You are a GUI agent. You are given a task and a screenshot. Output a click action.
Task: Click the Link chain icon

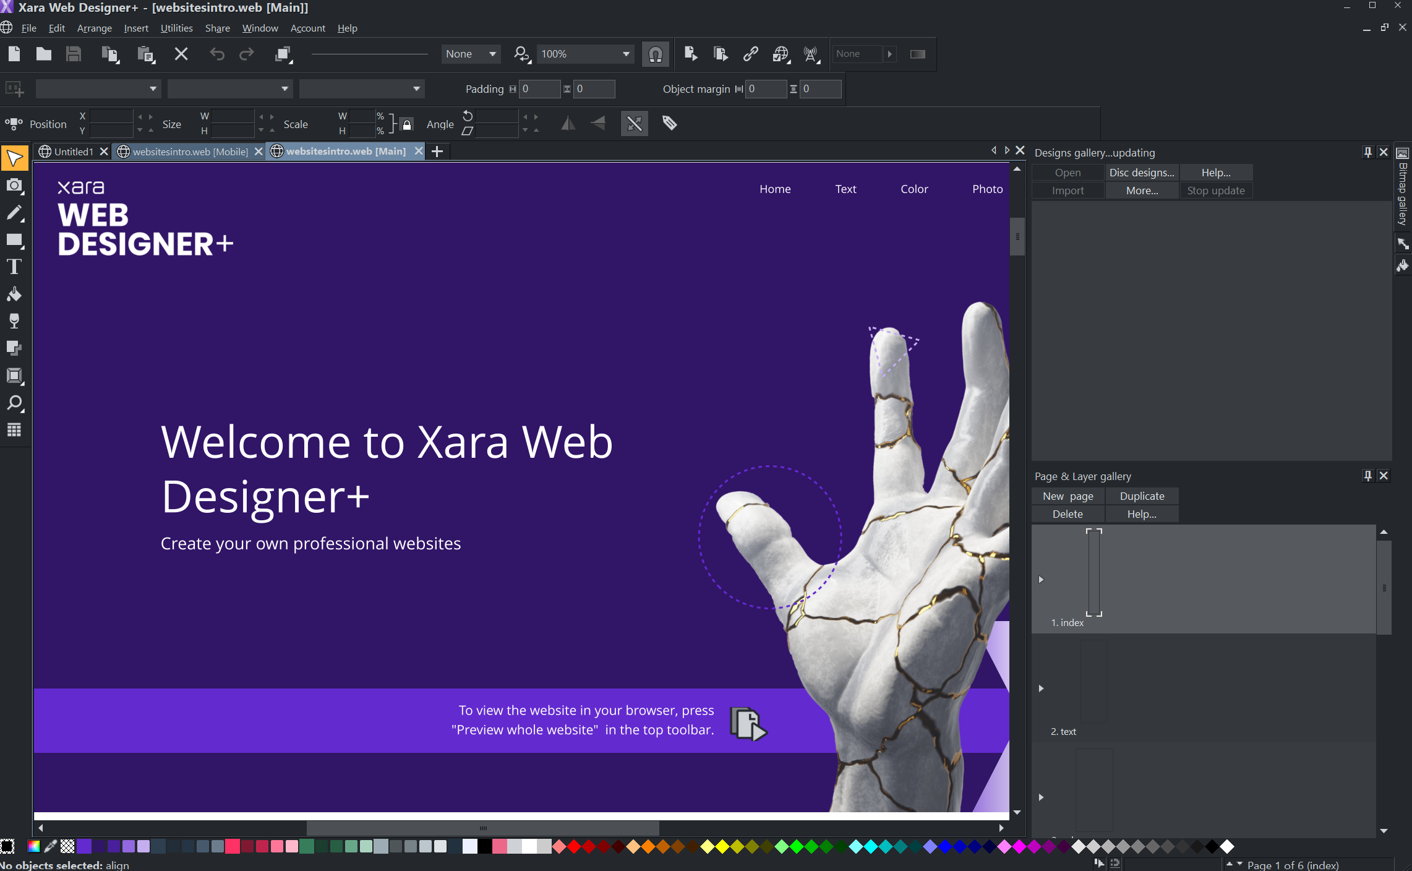point(751,54)
